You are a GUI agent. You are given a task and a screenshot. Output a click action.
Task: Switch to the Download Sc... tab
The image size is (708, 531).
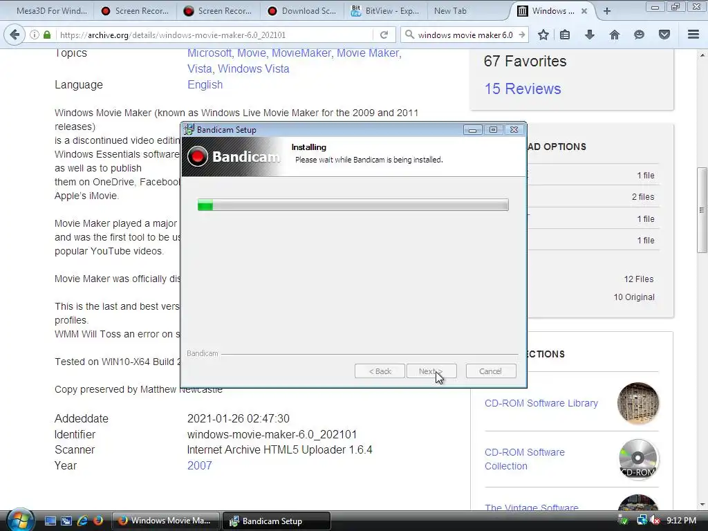pyautogui.click(x=303, y=11)
